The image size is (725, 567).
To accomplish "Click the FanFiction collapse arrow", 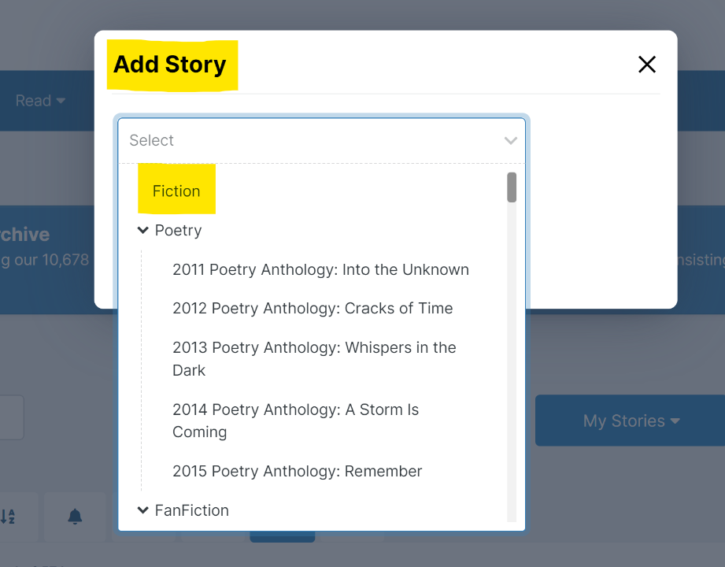I will tap(142, 510).
